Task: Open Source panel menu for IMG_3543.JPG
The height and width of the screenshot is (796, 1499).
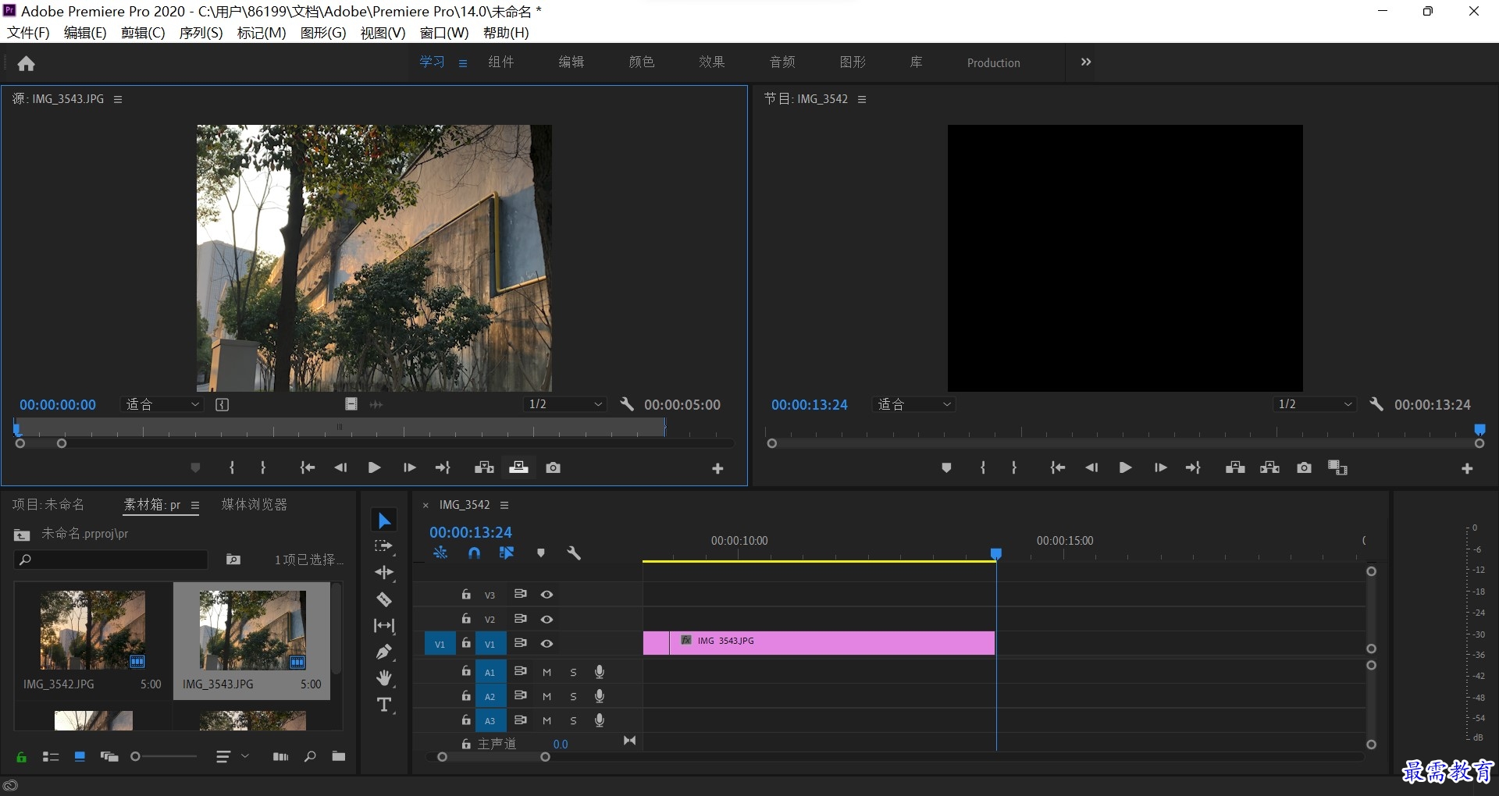Action: pos(118,99)
